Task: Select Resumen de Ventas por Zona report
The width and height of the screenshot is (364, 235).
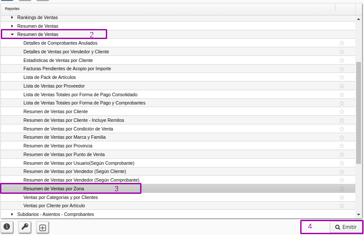Action: click(x=178, y=189)
